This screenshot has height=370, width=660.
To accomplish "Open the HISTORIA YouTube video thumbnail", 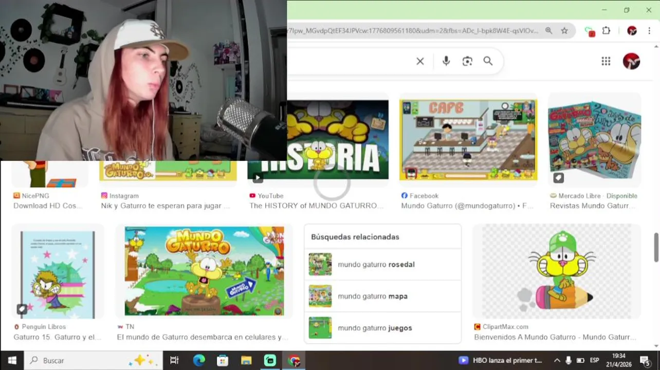I will [318, 139].
